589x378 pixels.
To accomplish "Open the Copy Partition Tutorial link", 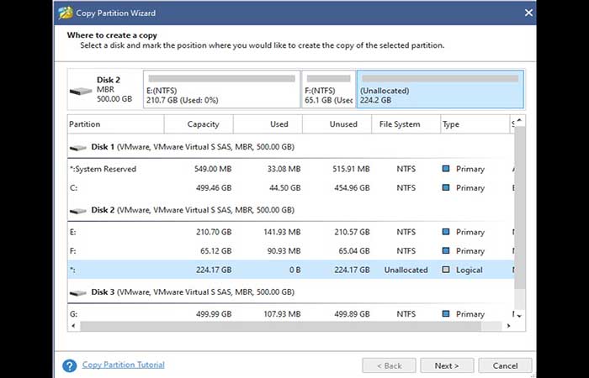I will tap(123, 365).
